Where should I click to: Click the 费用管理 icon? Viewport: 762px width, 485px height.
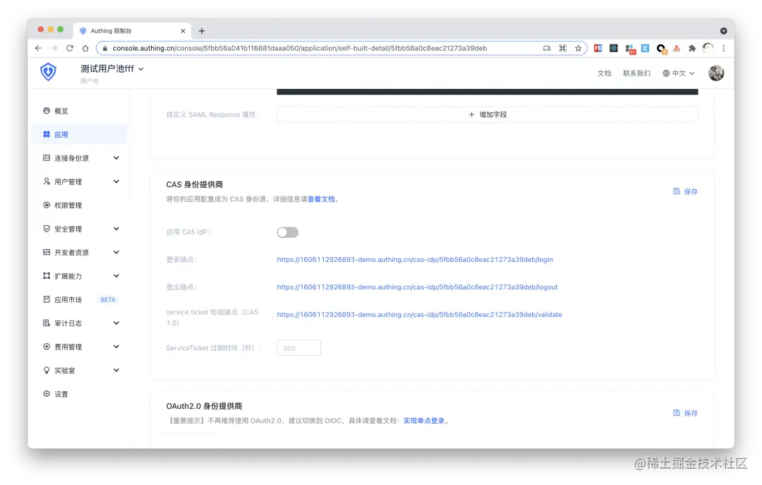[x=47, y=347]
